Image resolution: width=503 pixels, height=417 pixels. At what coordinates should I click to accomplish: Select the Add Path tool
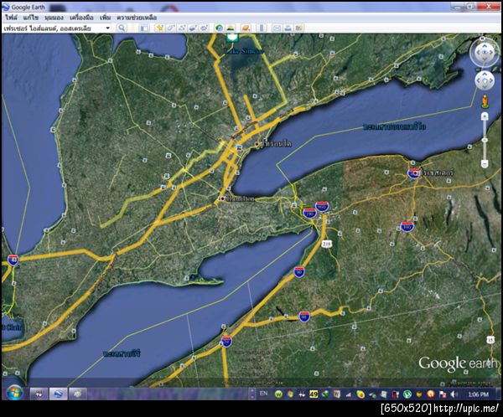pyautogui.click(x=182, y=28)
